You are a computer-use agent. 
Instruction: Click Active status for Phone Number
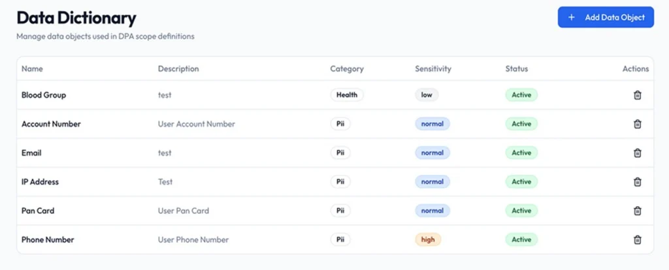tap(521, 239)
